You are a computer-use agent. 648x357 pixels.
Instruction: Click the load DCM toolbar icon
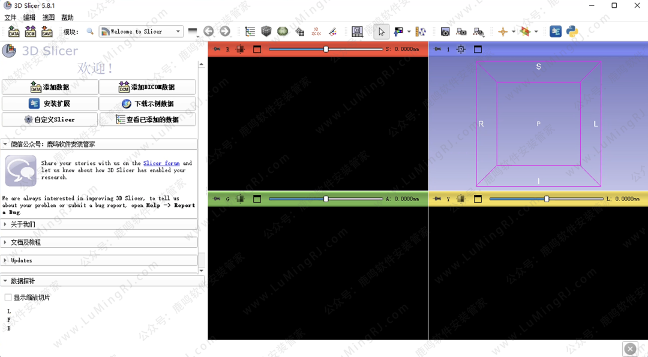30,31
